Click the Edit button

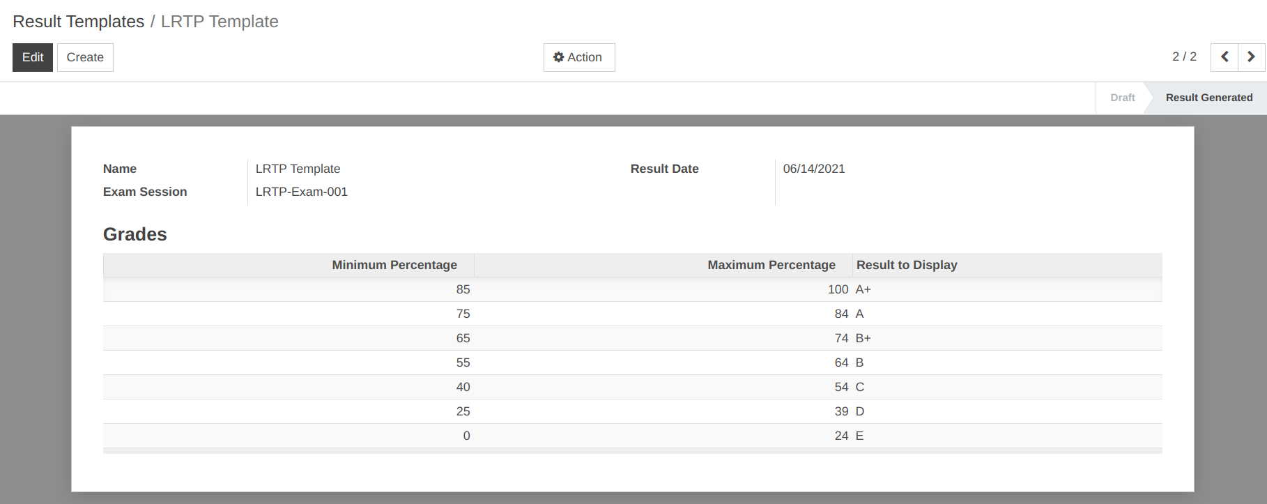click(33, 57)
